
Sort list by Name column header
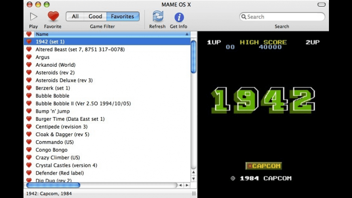[x=112, y=34]
